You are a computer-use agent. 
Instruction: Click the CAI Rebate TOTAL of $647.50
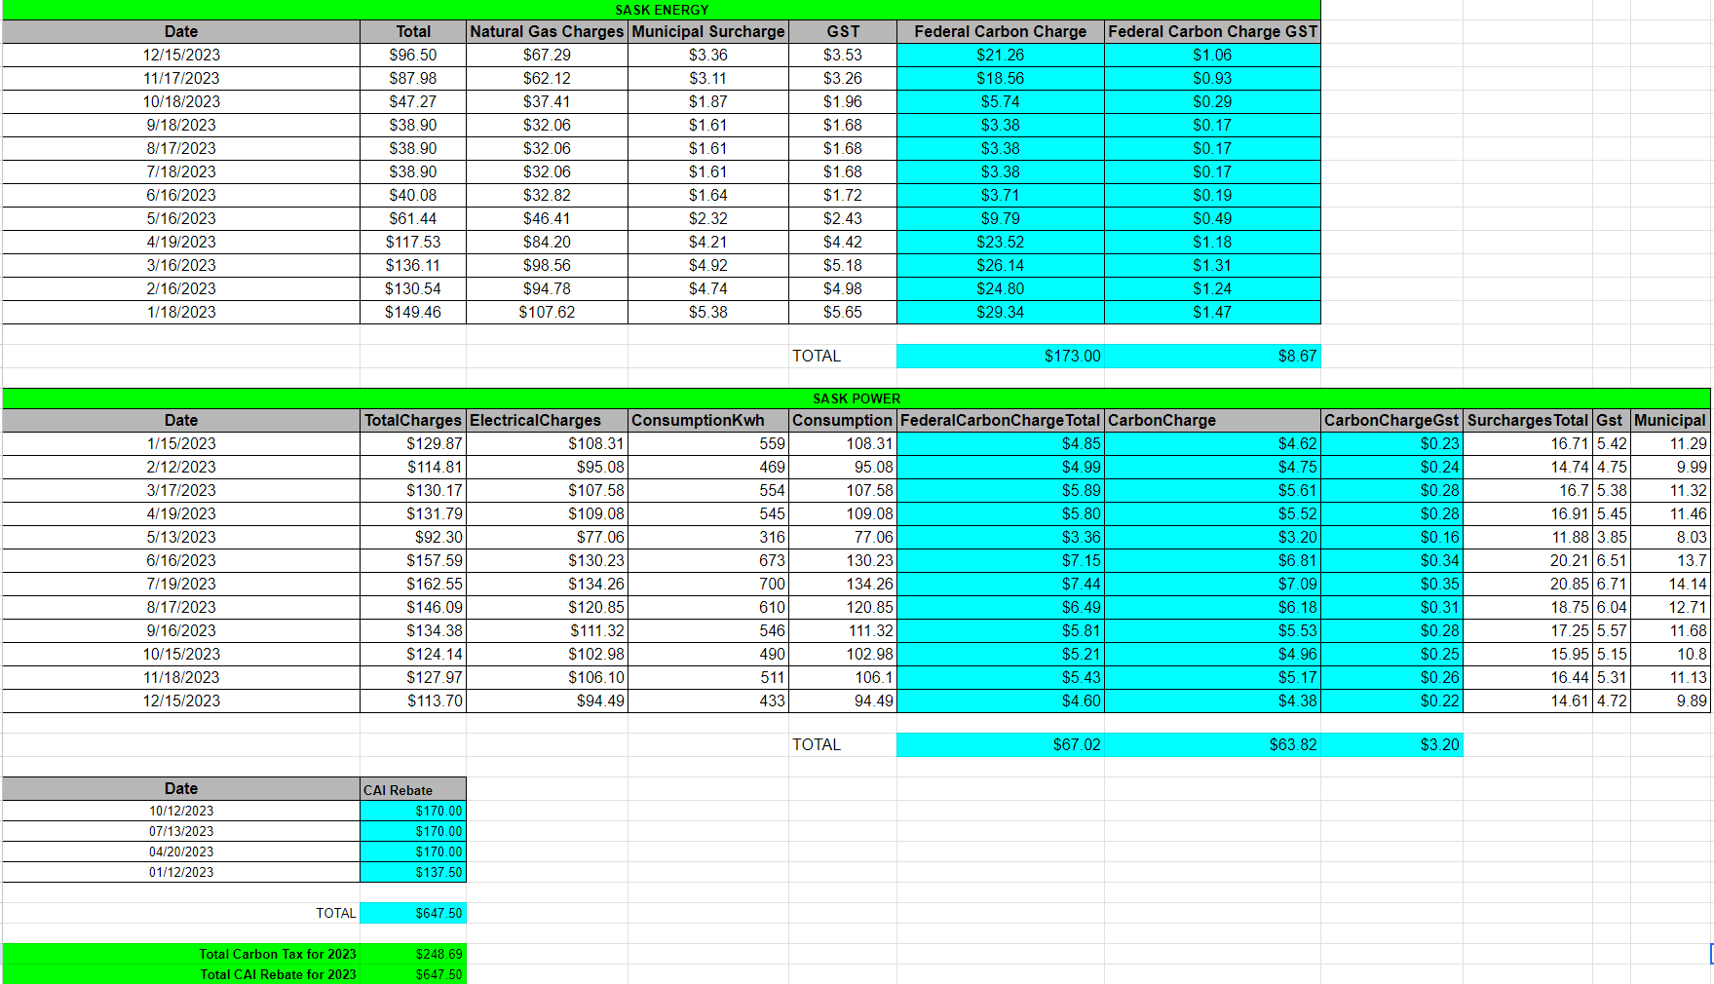click(413, 913)
